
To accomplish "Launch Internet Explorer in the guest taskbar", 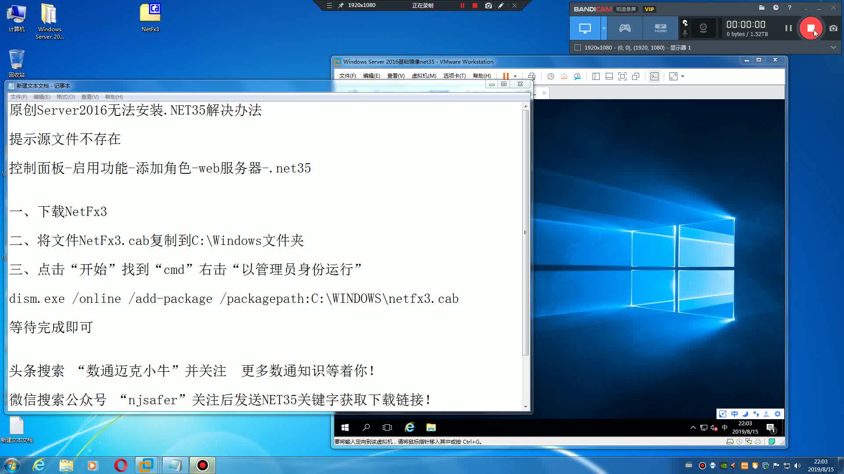I will [410, 427].
